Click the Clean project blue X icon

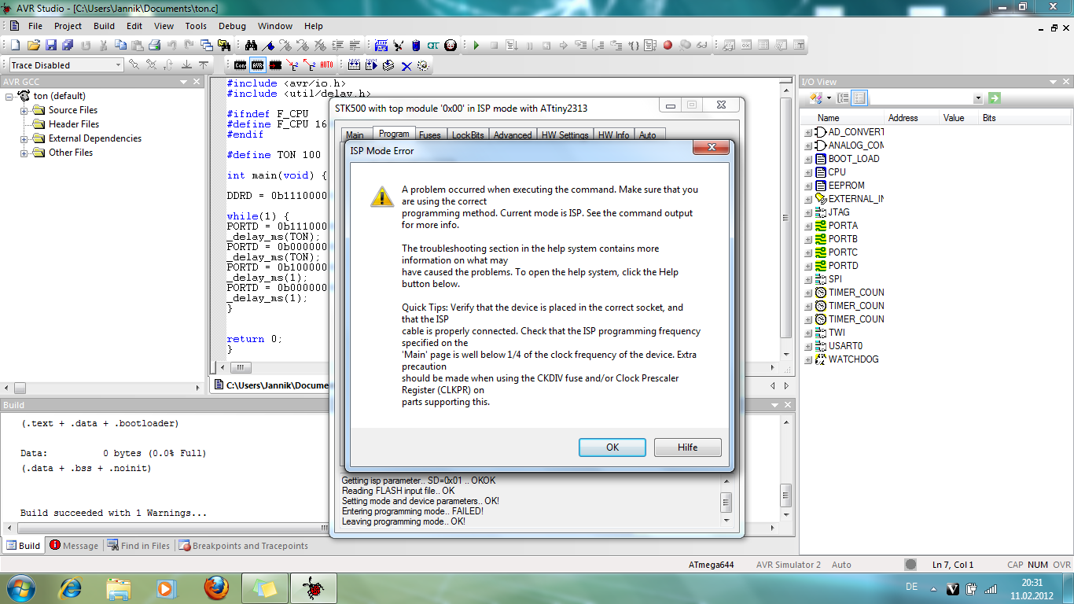[406, 66]
